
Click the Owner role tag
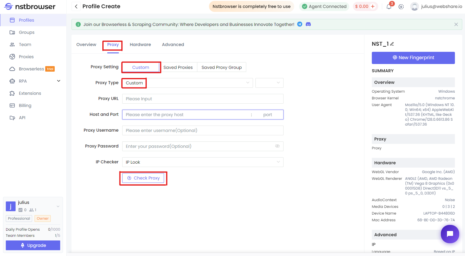(x=43, y=219)
